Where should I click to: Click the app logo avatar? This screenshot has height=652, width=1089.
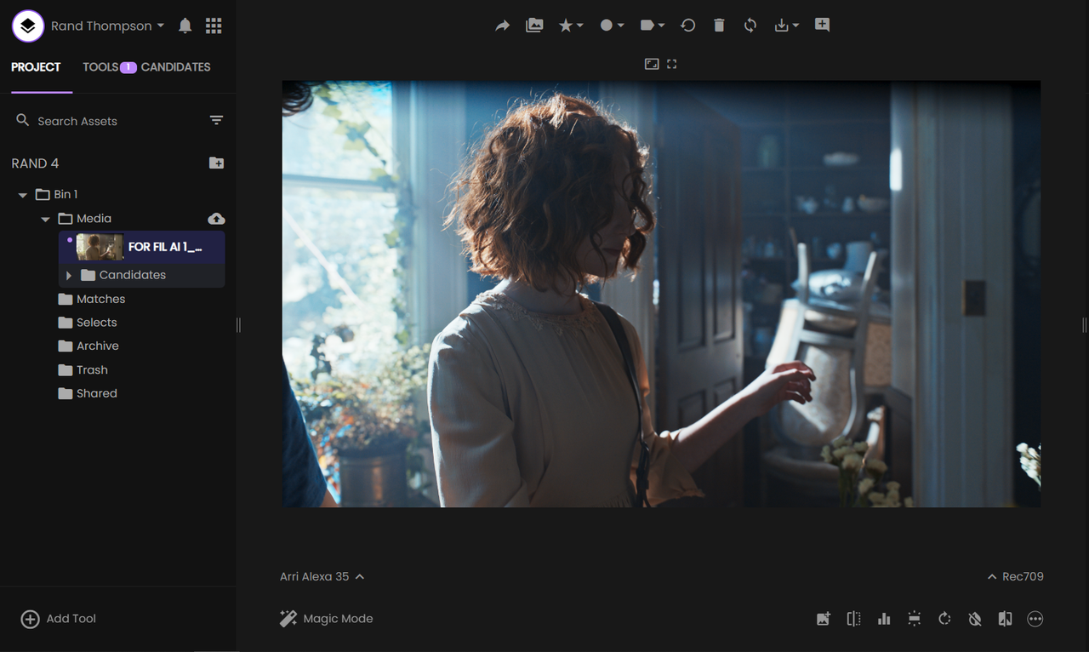point(28,26)
